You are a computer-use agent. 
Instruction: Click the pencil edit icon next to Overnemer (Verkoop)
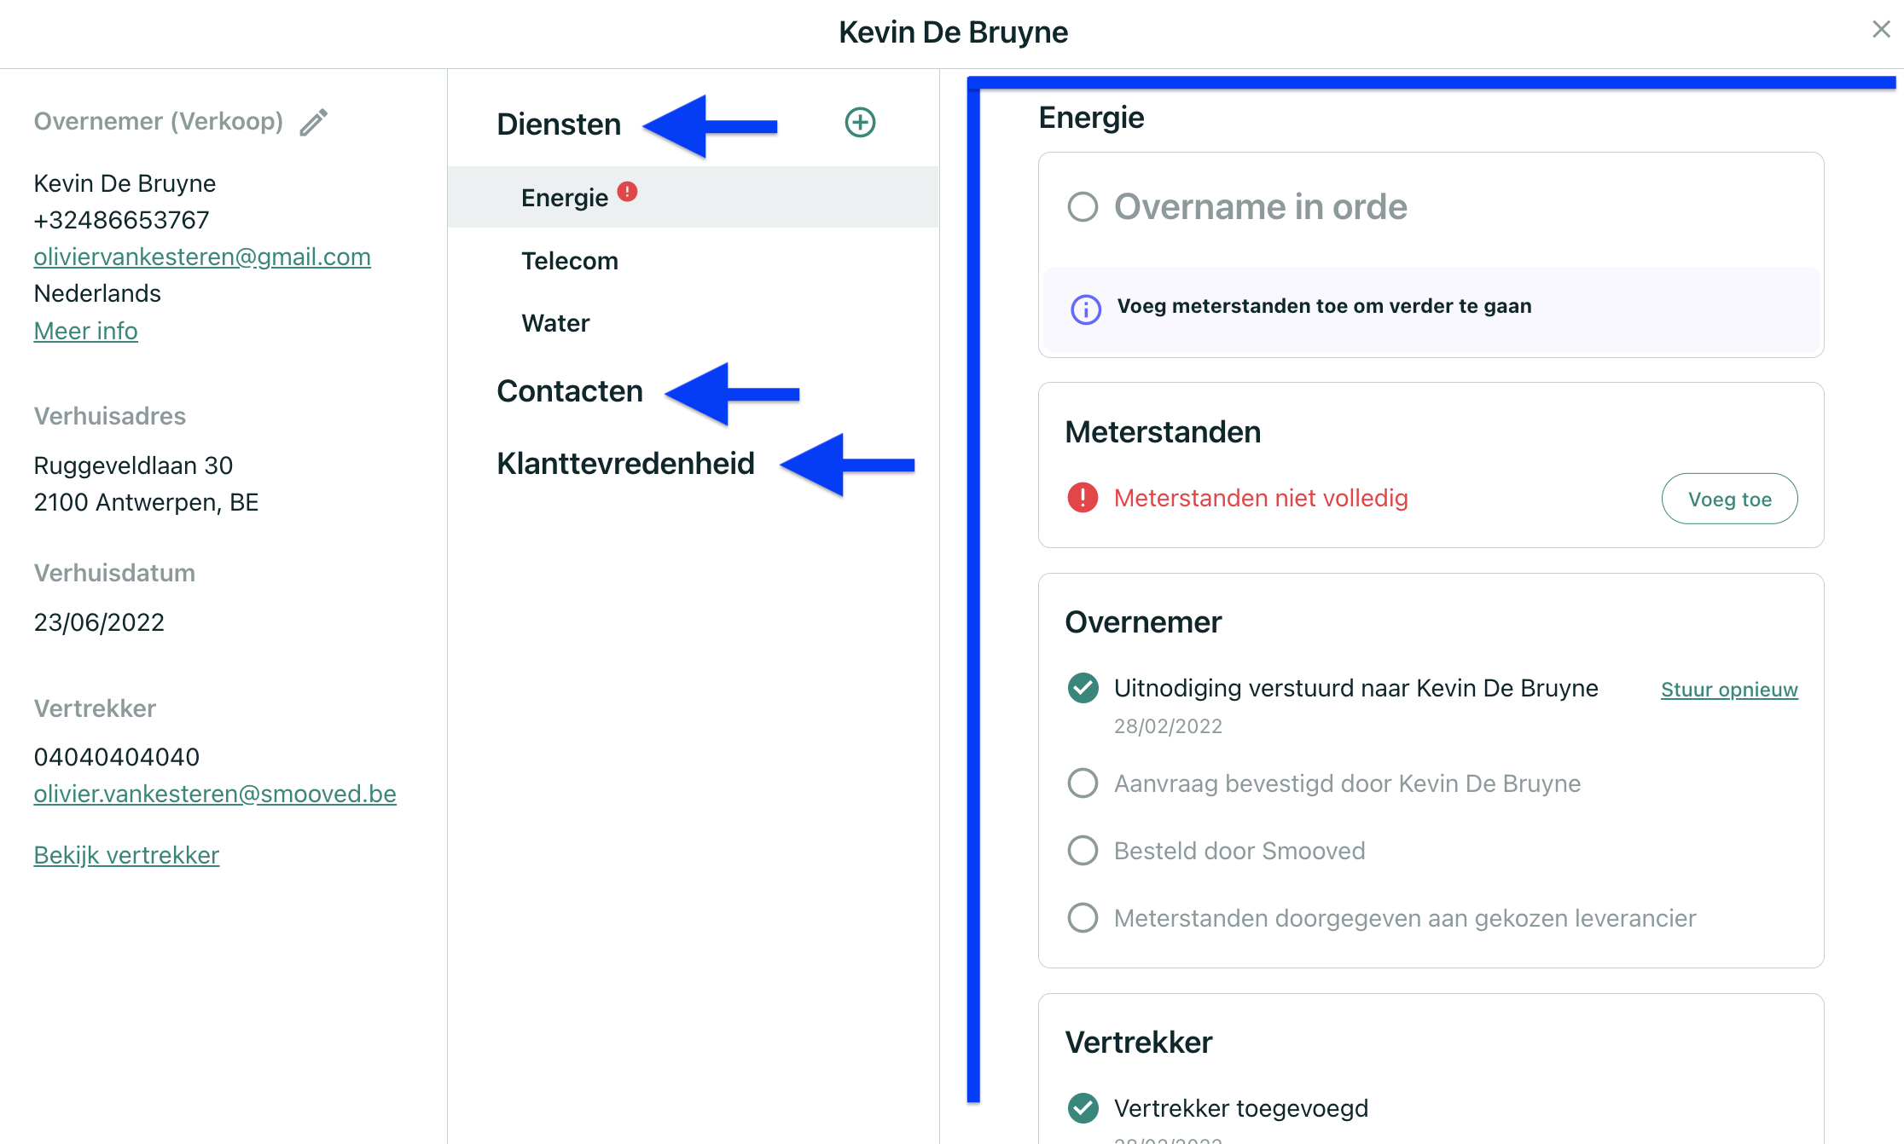point(314,122)
